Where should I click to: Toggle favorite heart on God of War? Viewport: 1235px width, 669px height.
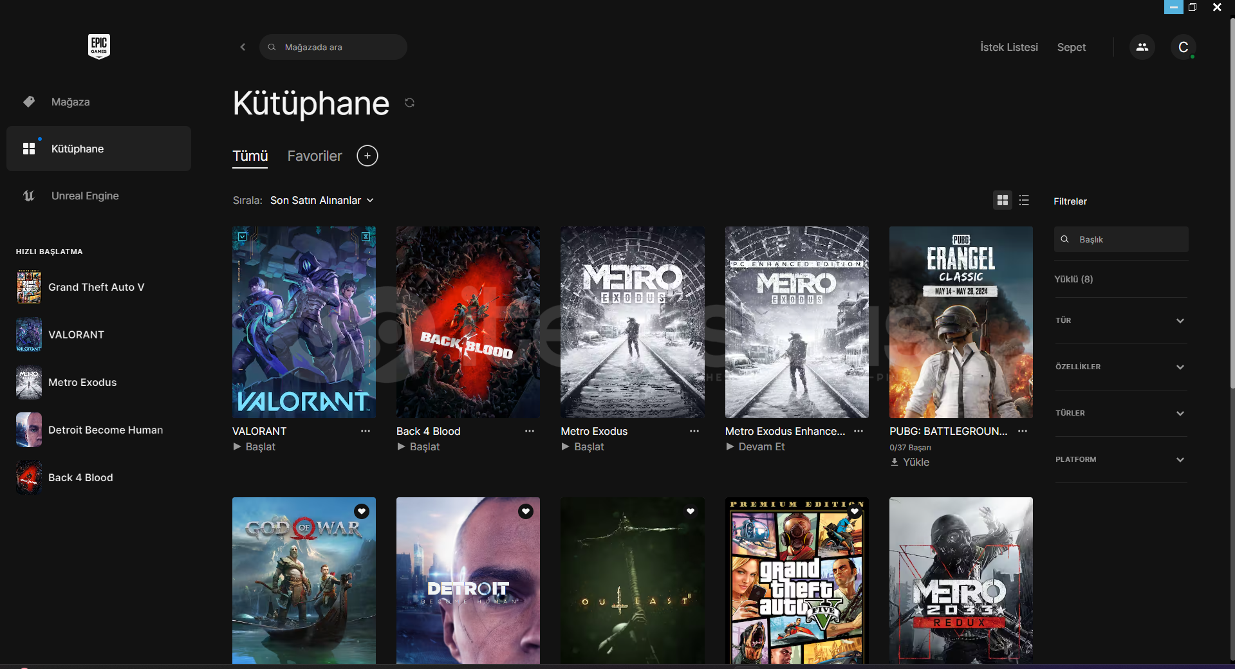pos(362,511)
